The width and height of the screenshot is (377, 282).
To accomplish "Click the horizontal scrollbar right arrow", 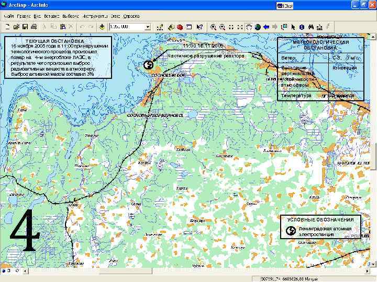I will tap(367, 271).
